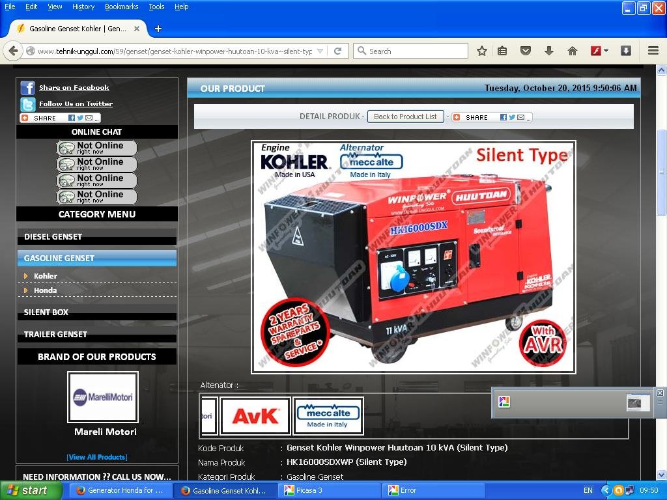The height and width of the screenshot is (500, 667).
Task: Switch to Generator Honda taskbar window
Action: pos(121,491)
